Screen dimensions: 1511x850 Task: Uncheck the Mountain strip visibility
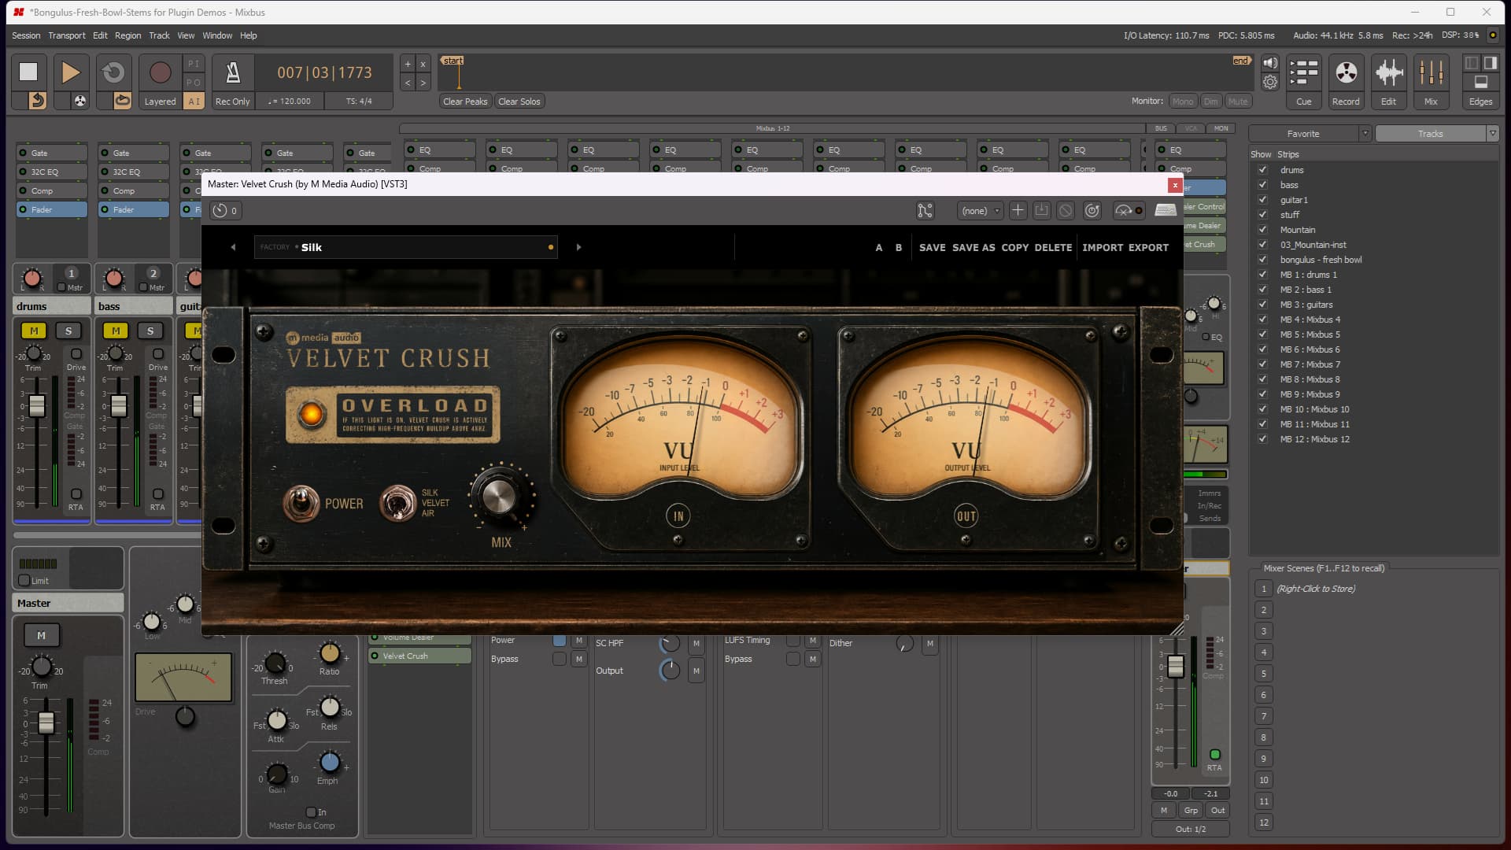click(x=1262, y=230)
